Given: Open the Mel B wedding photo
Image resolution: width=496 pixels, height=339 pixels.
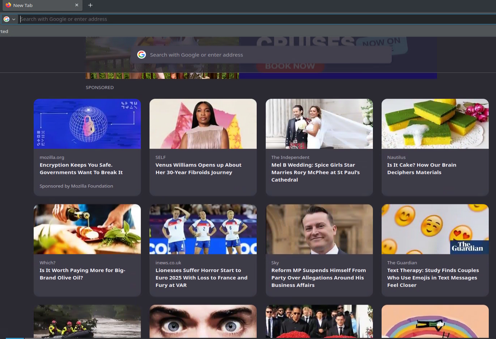Looking at the screenshot, I should click(x=319, y=124).
